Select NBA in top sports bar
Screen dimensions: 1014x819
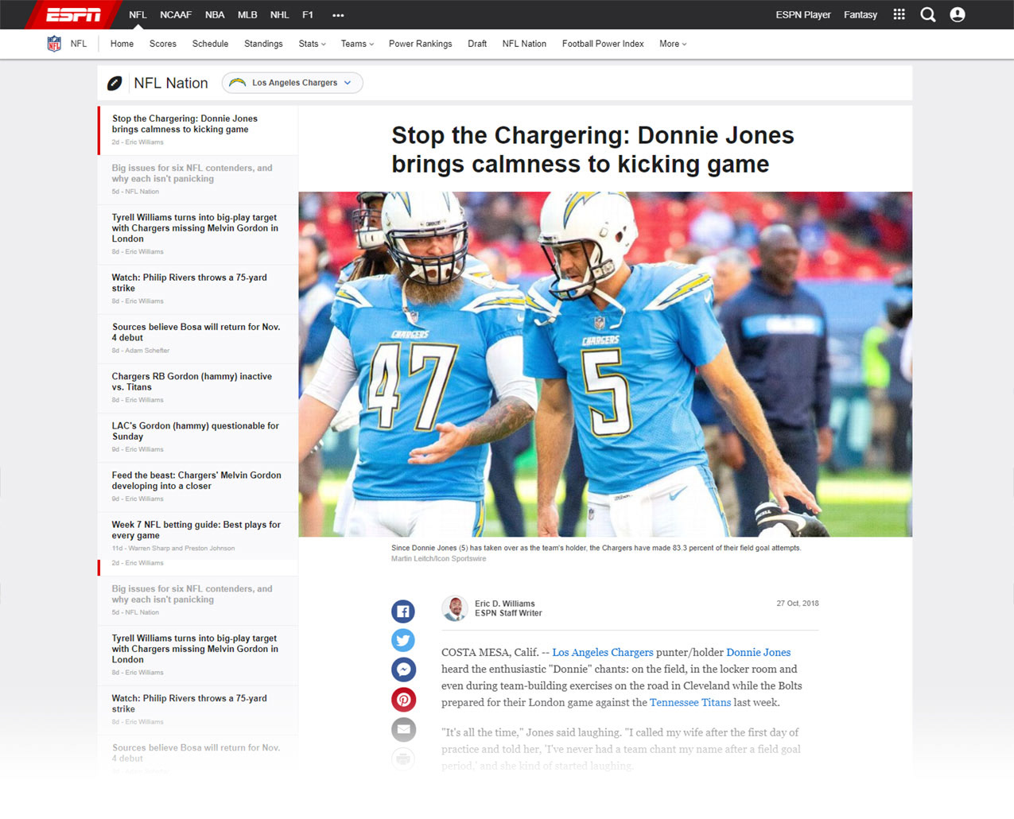(x=215, y=14)
